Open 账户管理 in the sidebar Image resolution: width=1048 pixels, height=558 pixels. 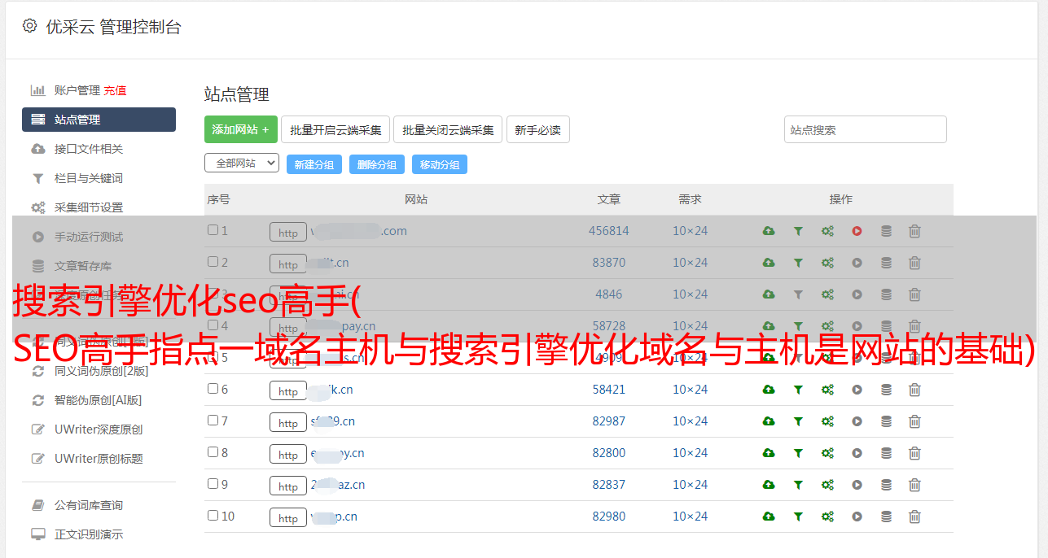pyautogui.click(x=77, y=90)
